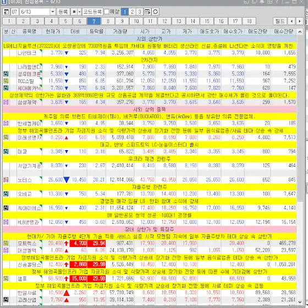Click the scrollbar up arrow at table top
The height and width of the screenshot is (308, 308).
click(300, 31)
